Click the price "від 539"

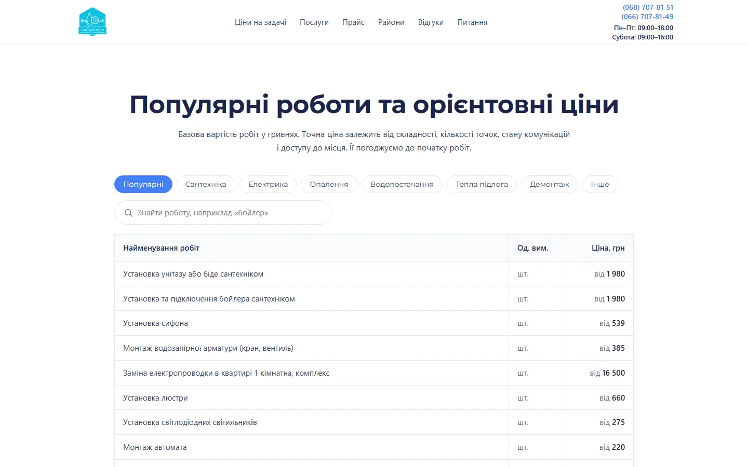click(x=612, y=323)
